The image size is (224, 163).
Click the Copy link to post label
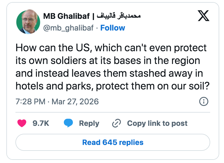pos(157,123)
